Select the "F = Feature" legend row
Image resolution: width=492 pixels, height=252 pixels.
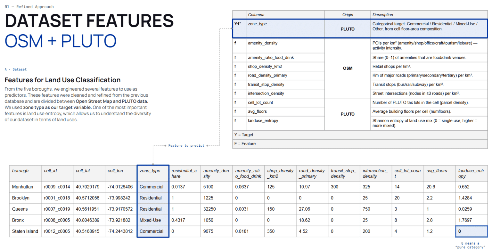[360, 144]
